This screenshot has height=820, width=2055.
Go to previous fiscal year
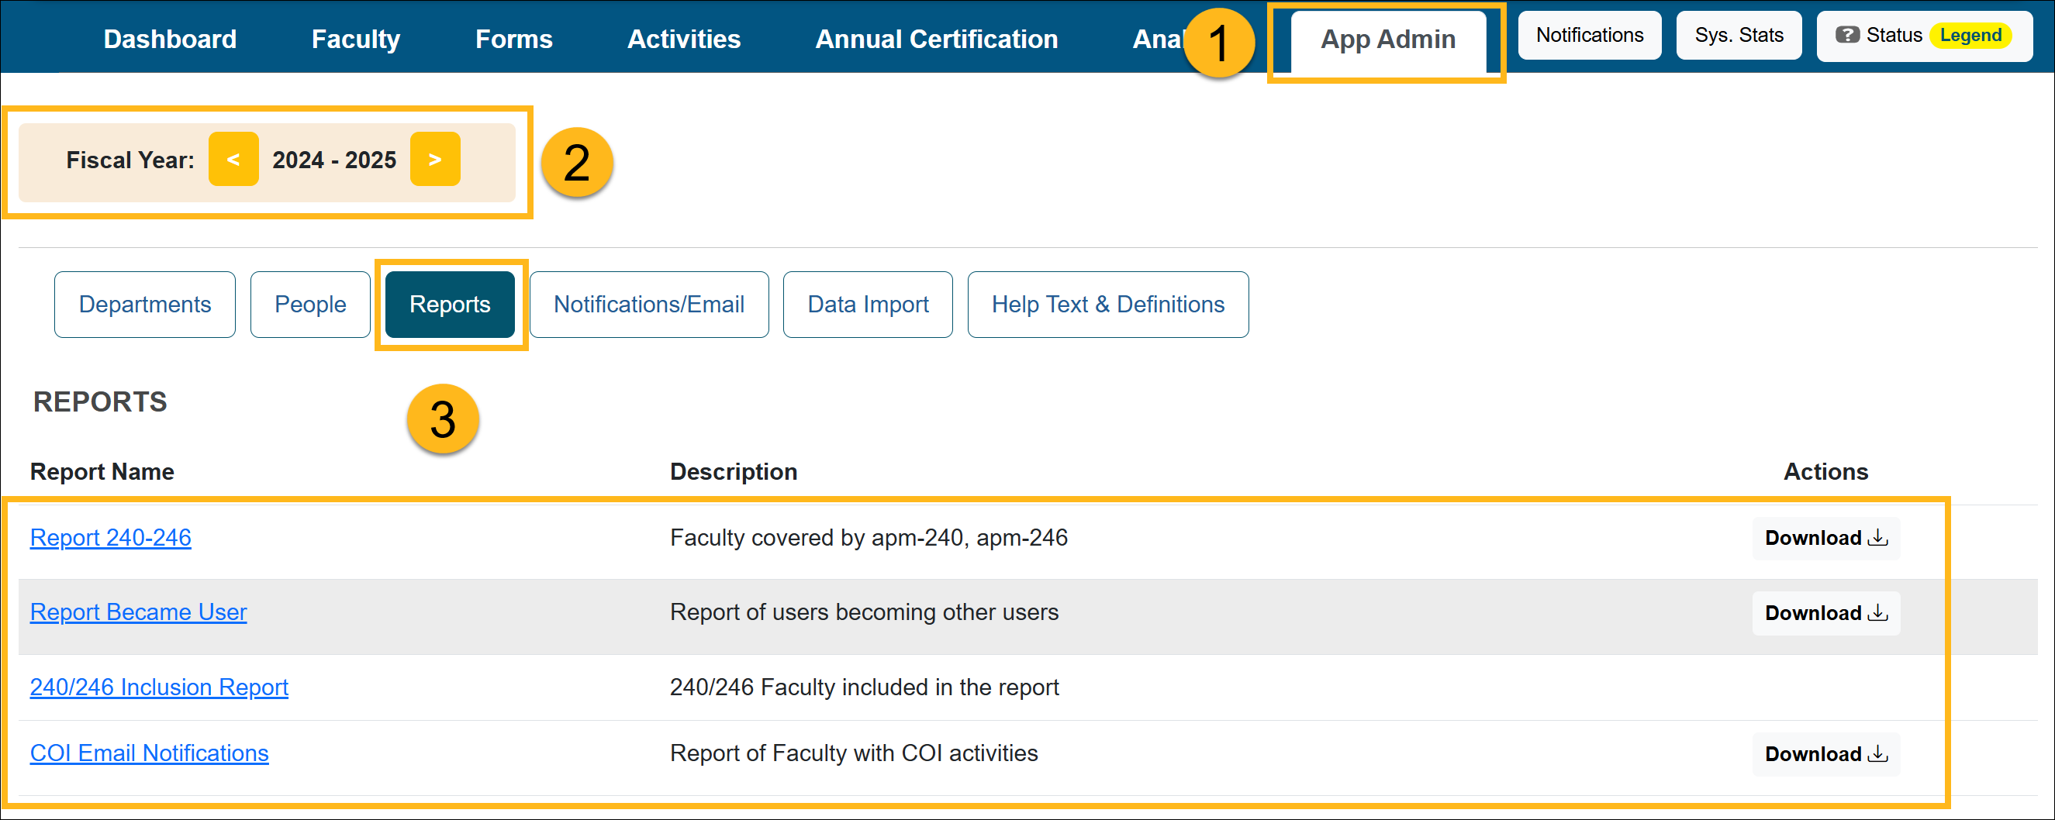(x=233, y=160)
